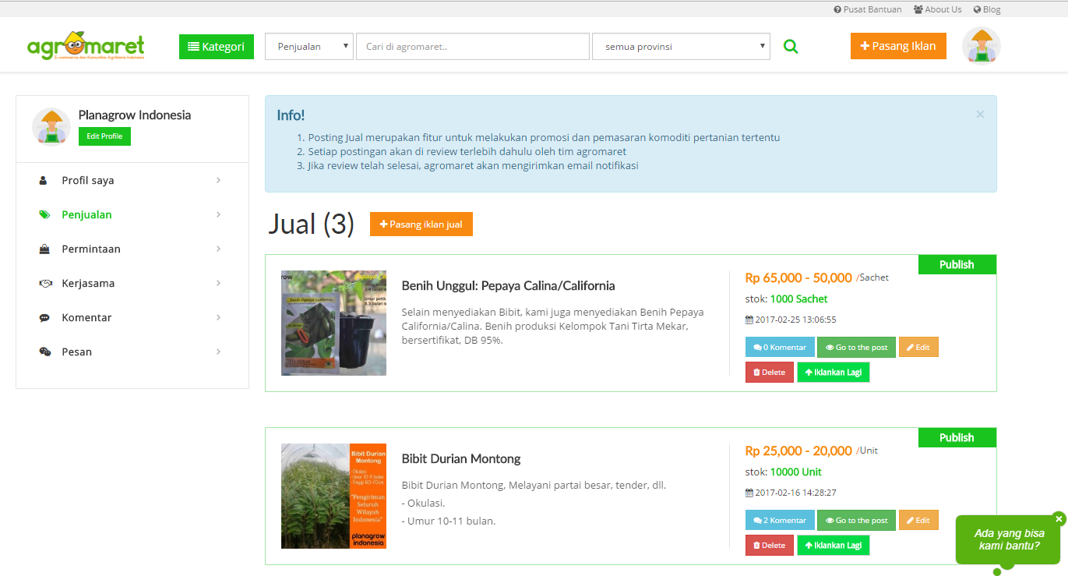Expand the Pesan chevron

point(219,352)
